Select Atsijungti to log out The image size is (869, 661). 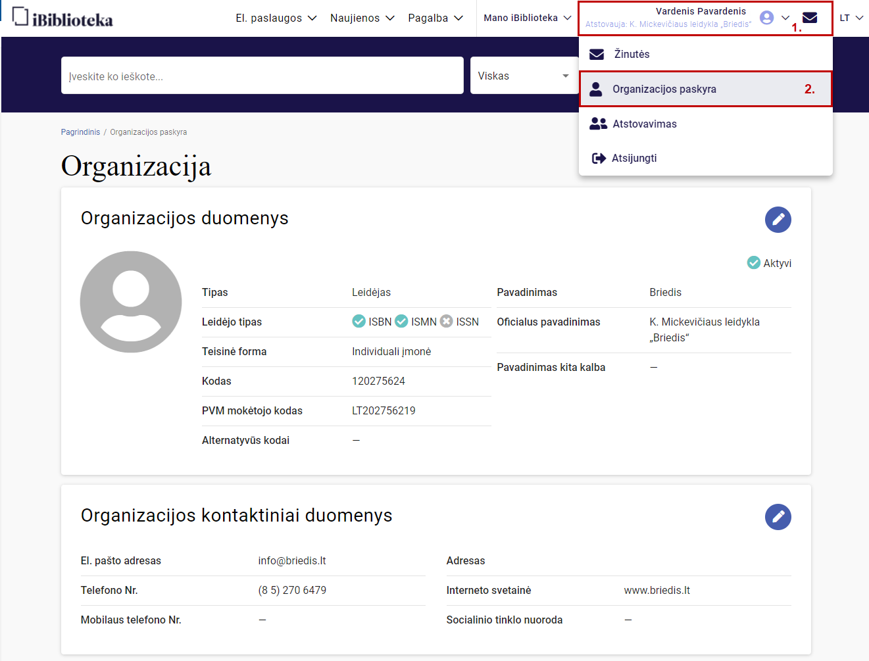(706, 158)
